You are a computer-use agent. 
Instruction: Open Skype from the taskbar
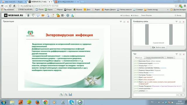pos(72,102)
